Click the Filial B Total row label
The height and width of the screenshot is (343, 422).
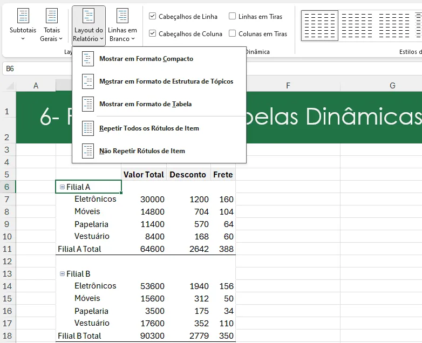[x=79, y=336]
